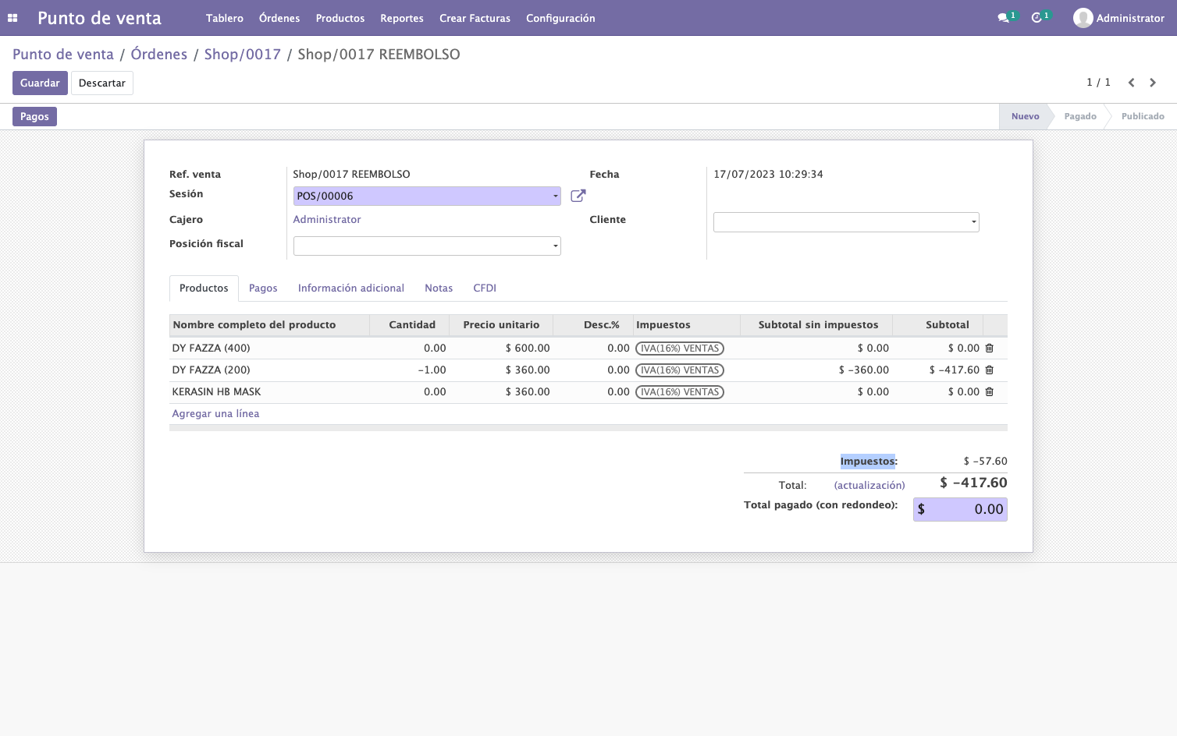Delete the DY FAZZA (400) line
Image resolution: width=1177 pixels, height=736 pixels.
[x=989, y=349]
